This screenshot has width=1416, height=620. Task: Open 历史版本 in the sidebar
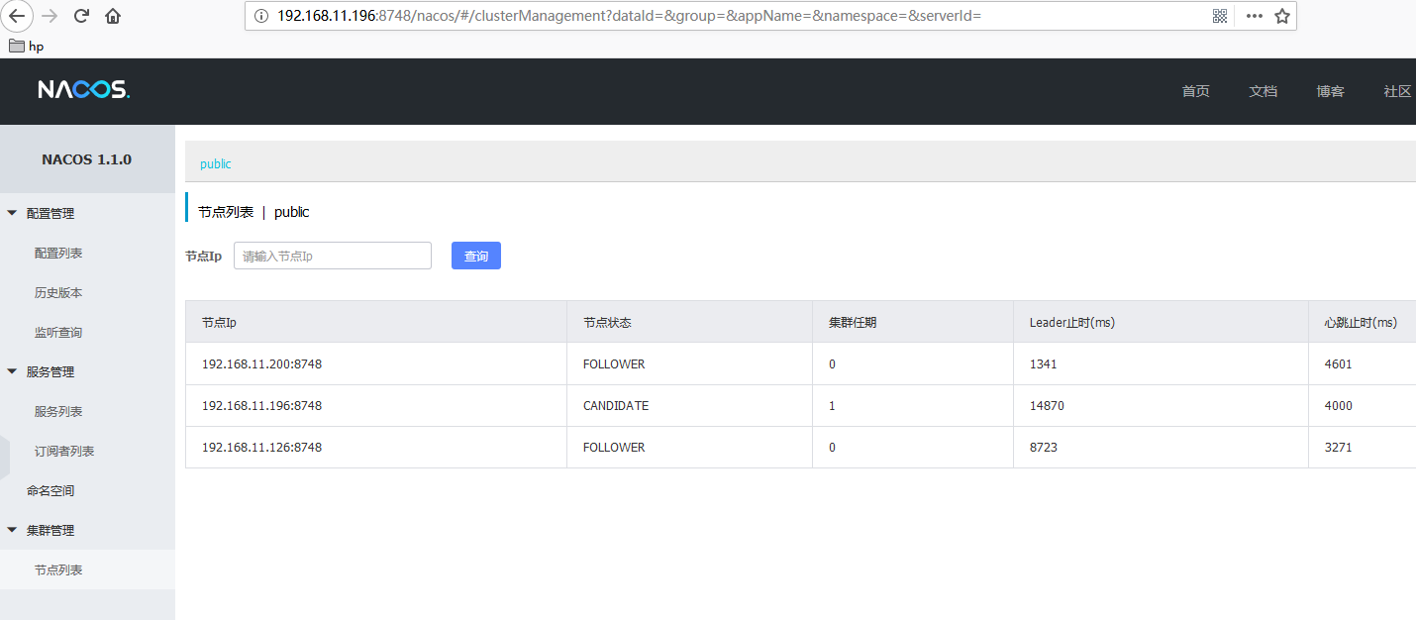click(x=58, y=293)
